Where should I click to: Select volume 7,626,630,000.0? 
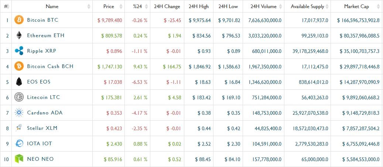(x=265, y=21)
